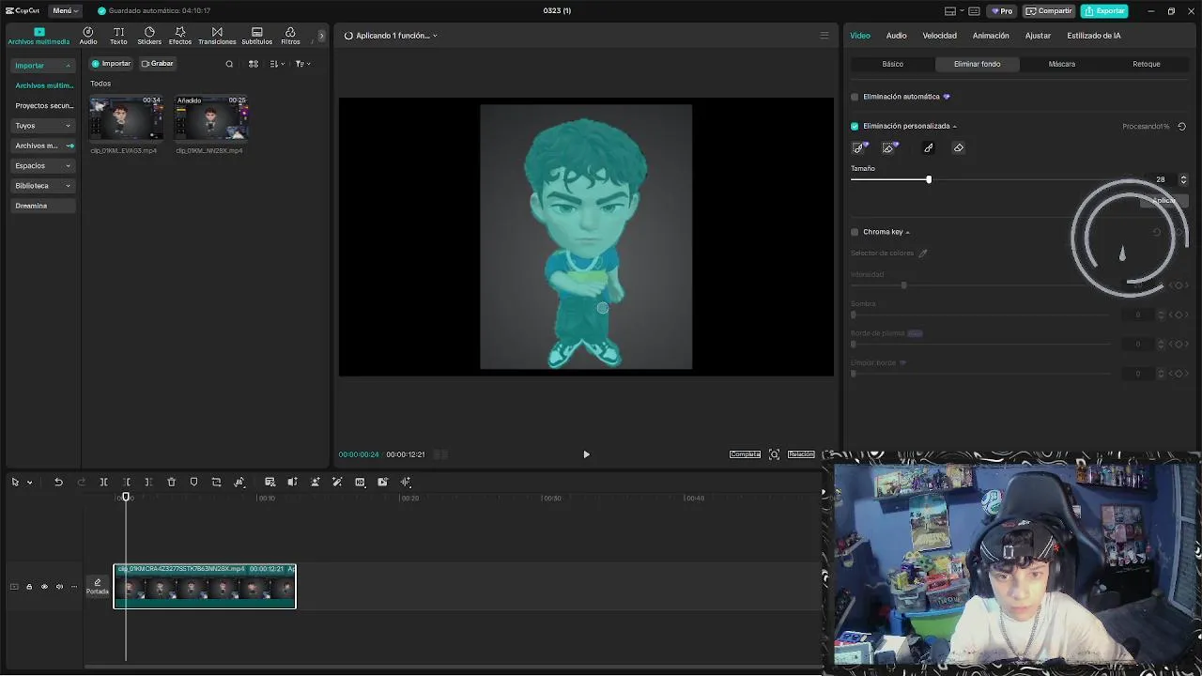Switch to the Velocidad tab

[x=939, y=36]
